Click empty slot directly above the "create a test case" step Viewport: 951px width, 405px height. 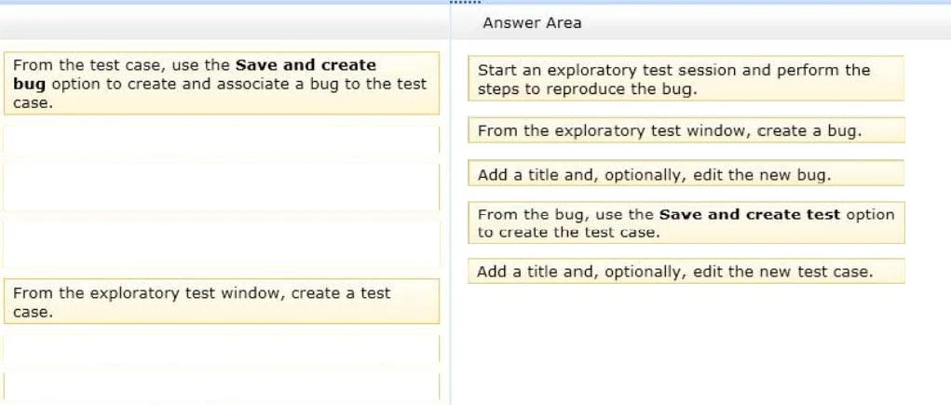click(221, 244)
